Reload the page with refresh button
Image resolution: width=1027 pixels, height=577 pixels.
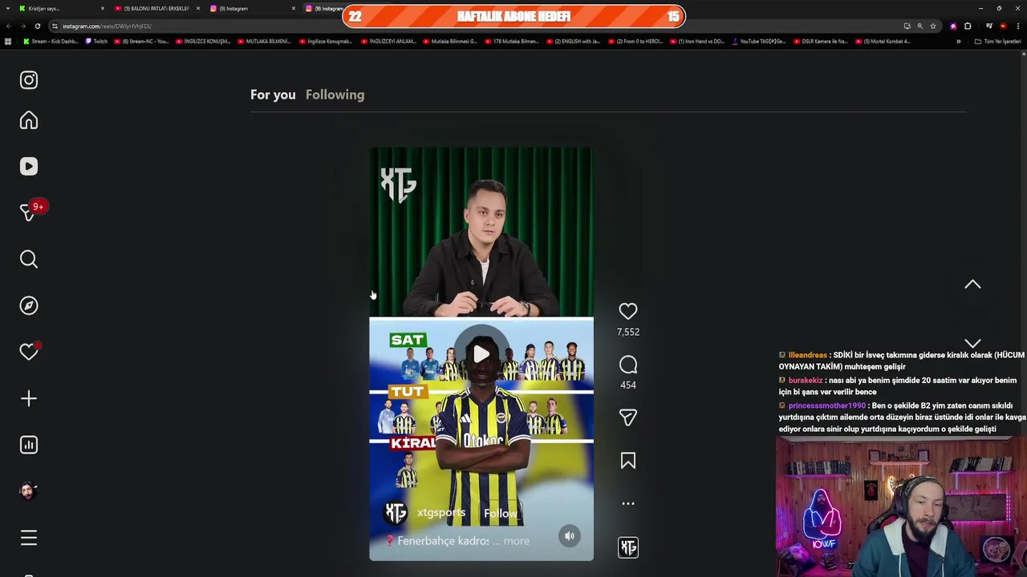[37, 26]
